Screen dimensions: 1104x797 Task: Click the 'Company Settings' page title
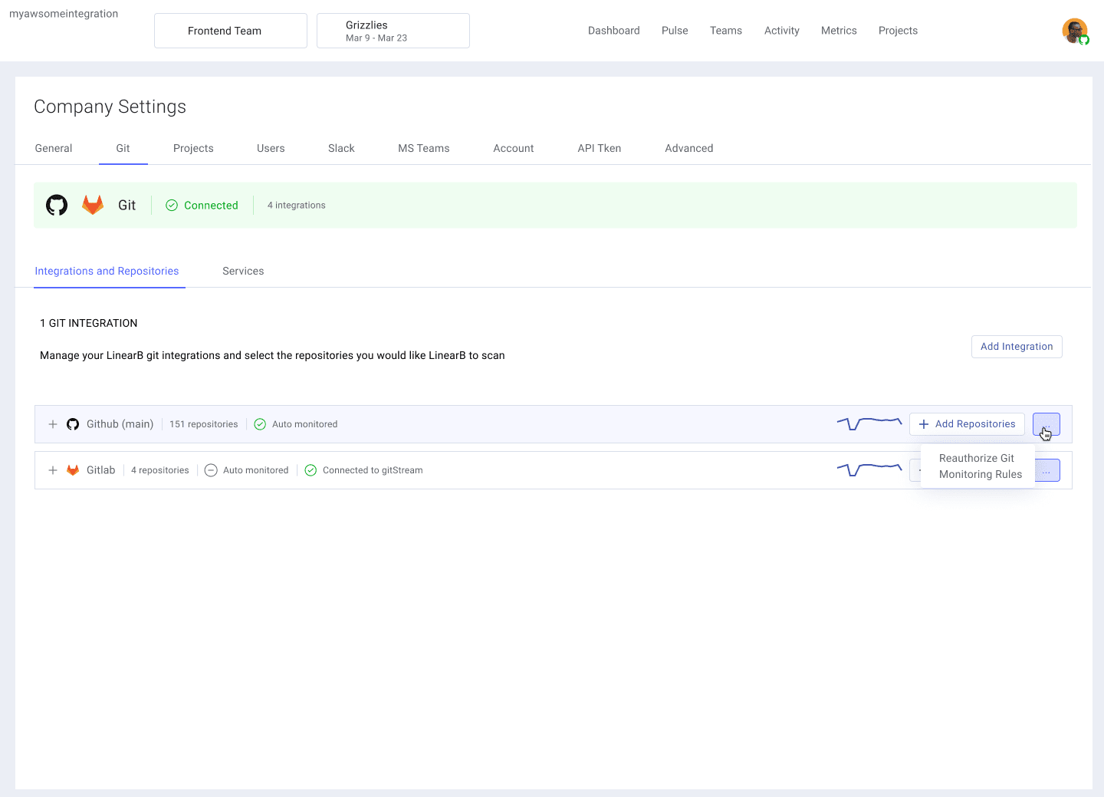click(110, 107)
